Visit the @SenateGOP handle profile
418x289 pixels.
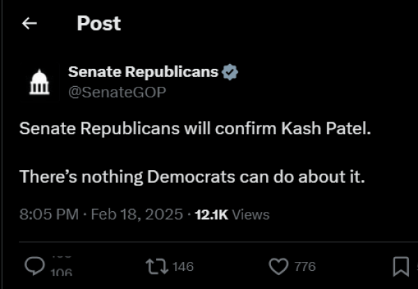[x=117, y=92]
